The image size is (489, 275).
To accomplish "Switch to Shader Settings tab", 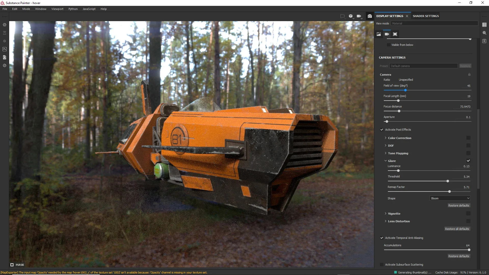I will click(426, 16).
